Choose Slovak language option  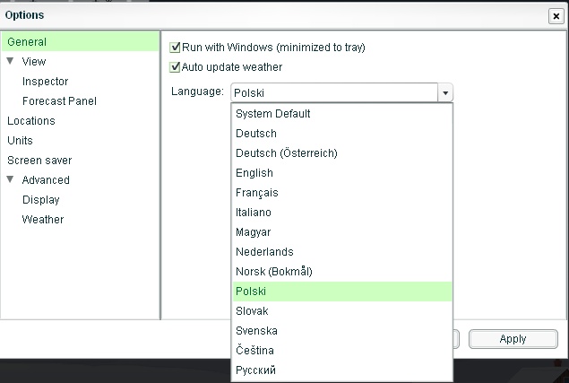342,311
